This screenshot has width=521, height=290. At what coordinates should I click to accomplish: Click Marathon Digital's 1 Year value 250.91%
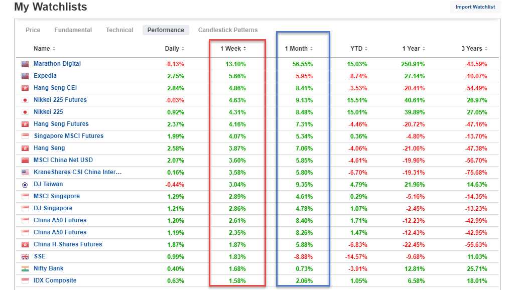click(413, 64)
